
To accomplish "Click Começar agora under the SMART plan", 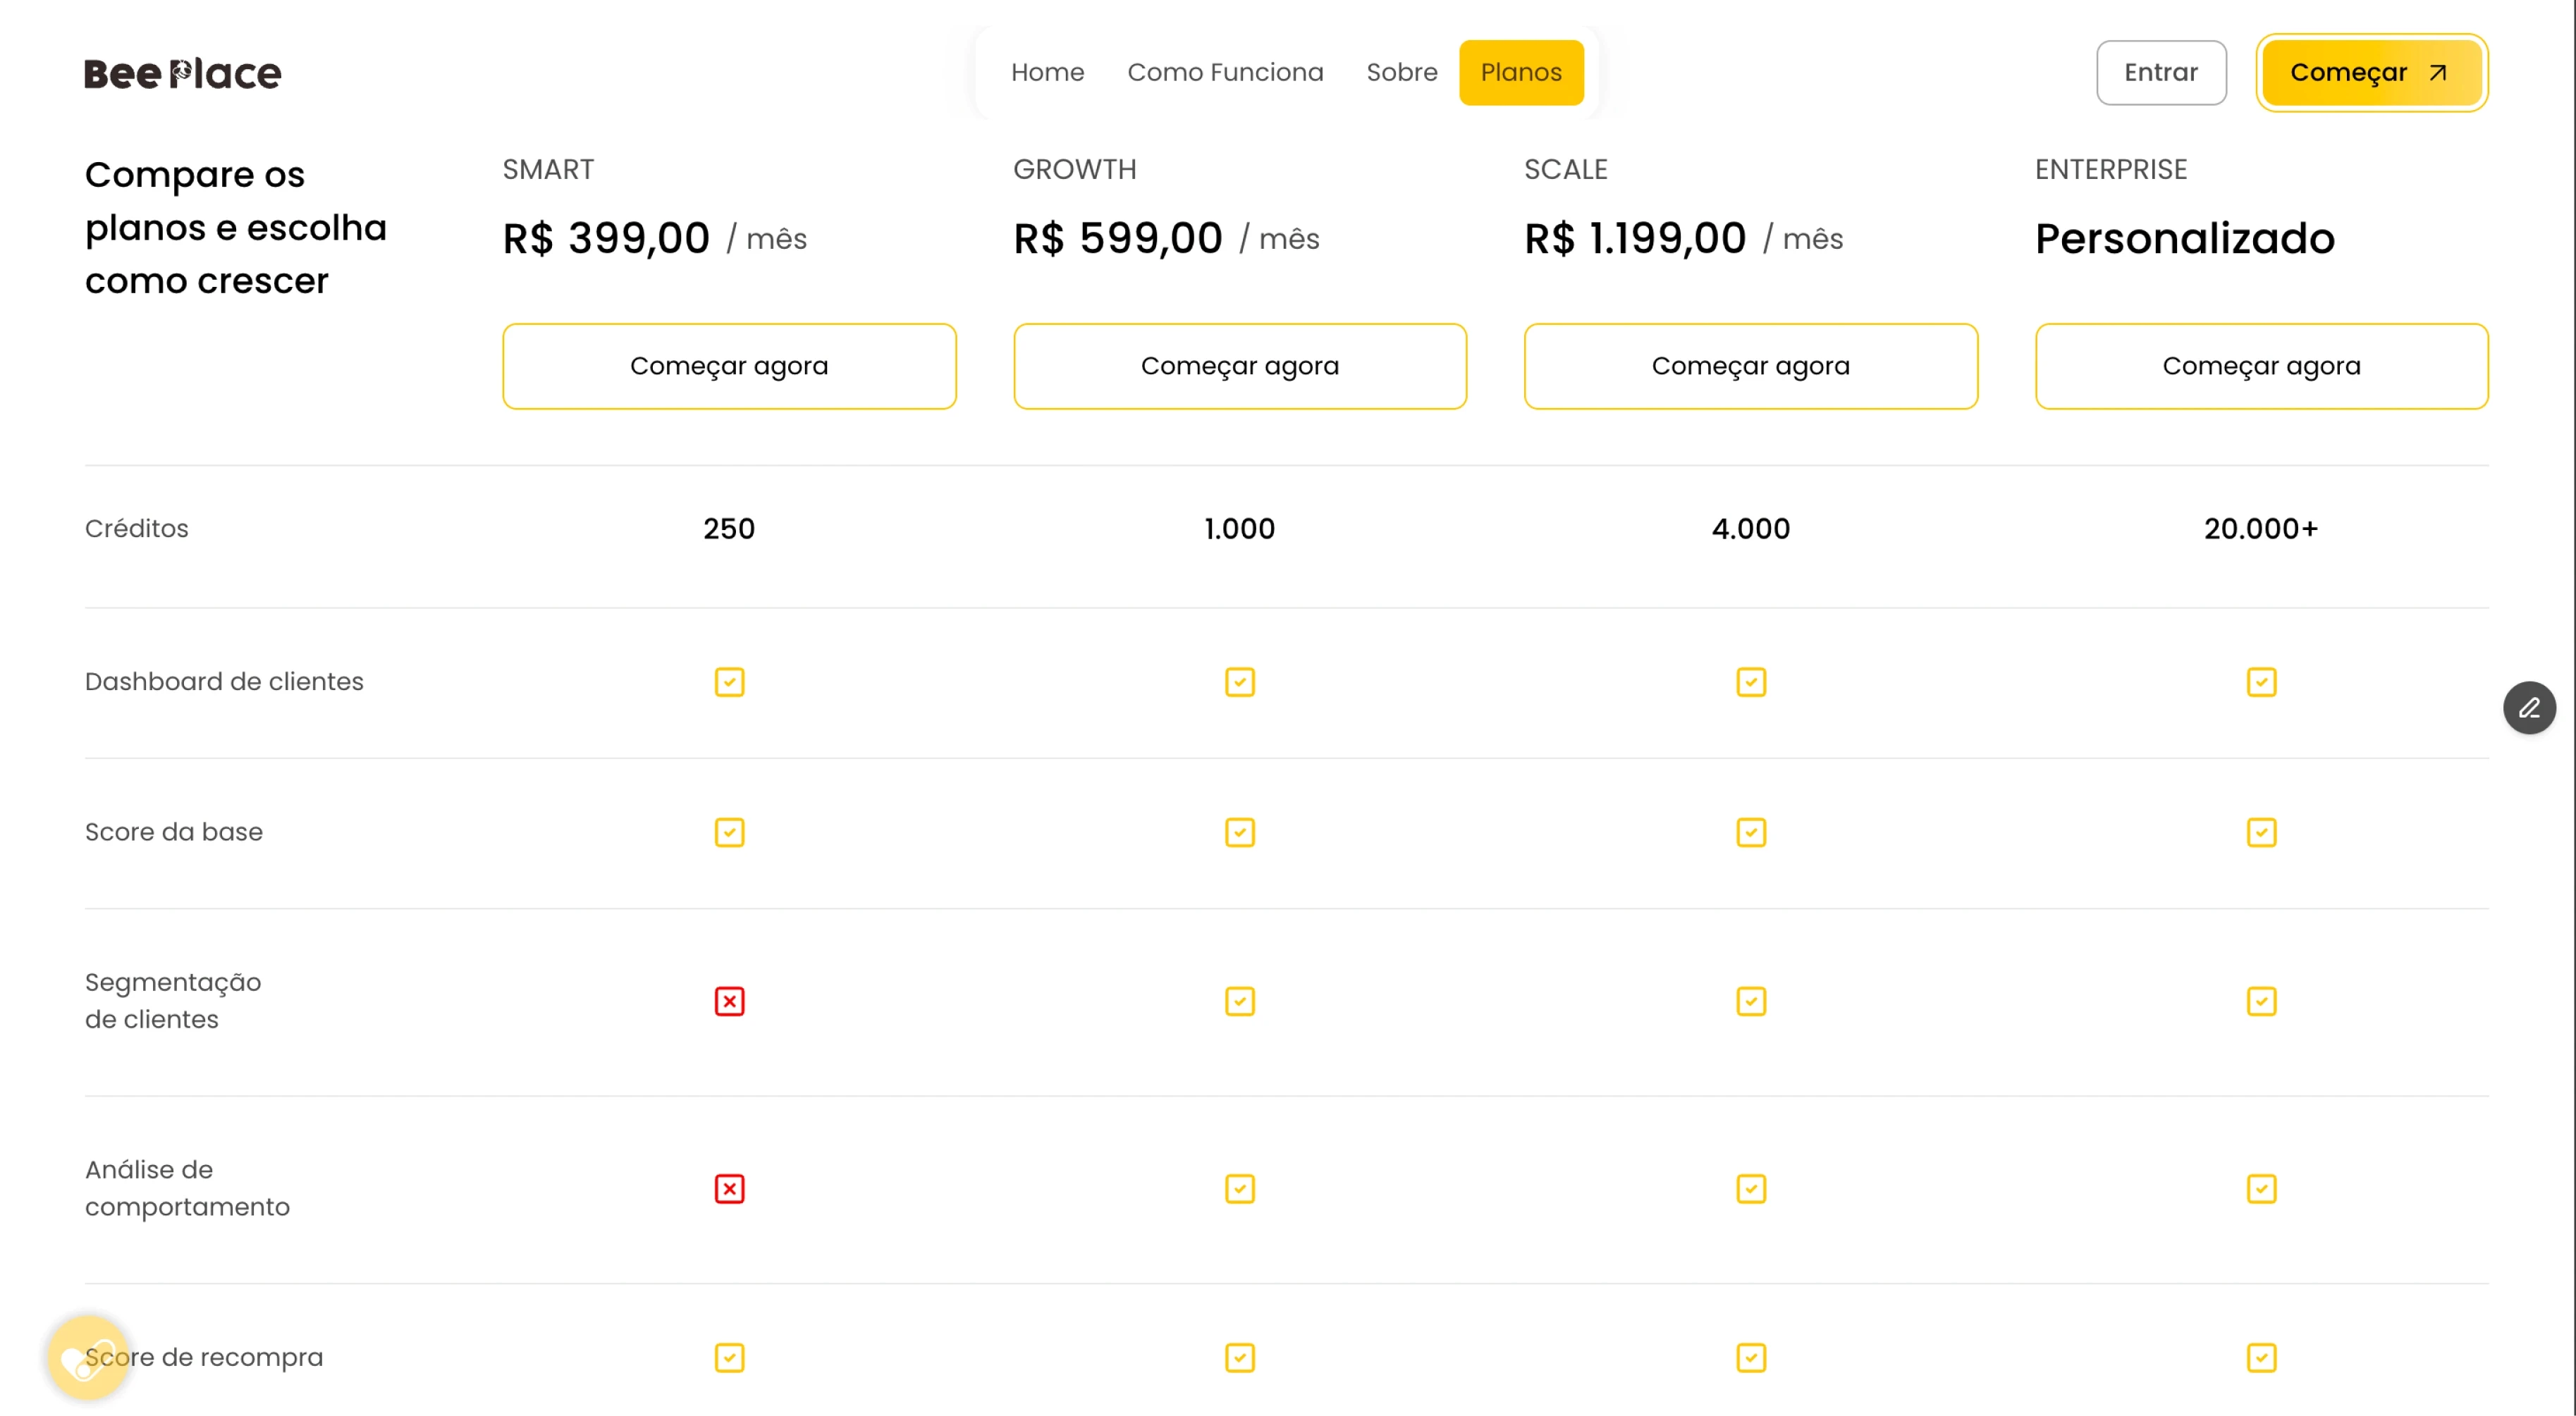I will pos(729,366).
